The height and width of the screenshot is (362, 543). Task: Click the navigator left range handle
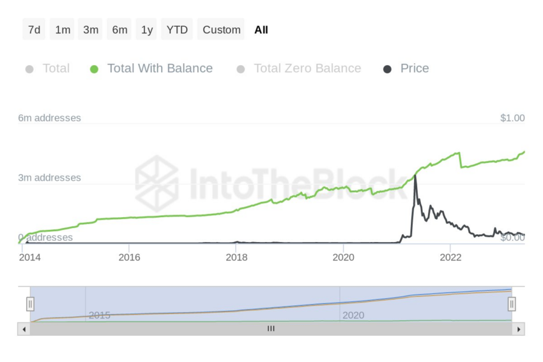coord(30,304)
